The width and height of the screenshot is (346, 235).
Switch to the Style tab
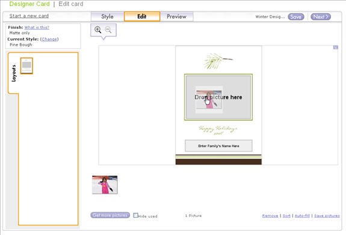coord(108,17)
